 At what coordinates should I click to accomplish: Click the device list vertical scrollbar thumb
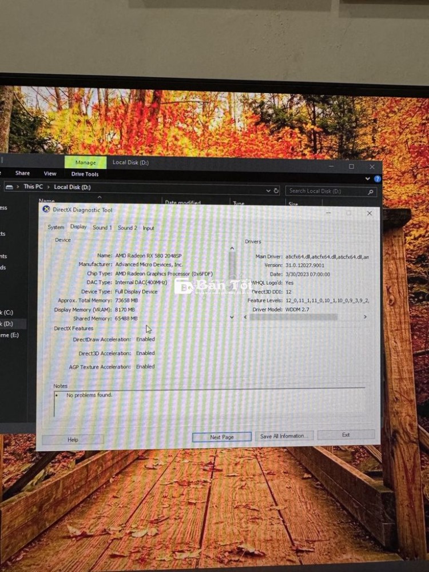[x=232, y=264]
